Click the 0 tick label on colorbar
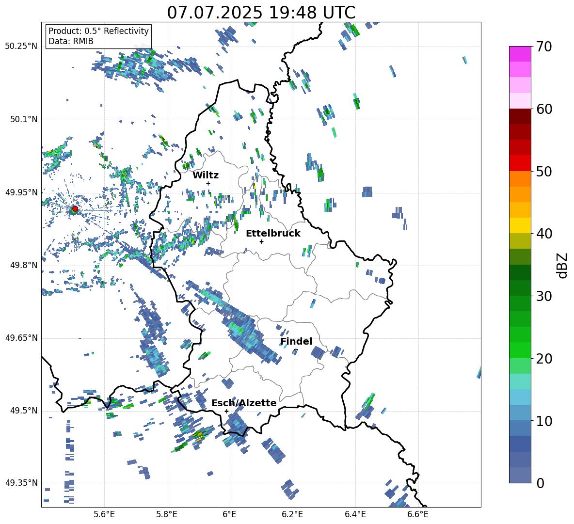 pos(540,483)
